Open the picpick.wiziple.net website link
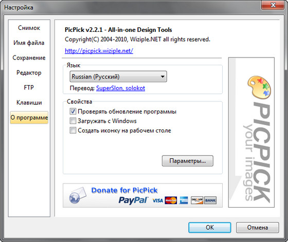The image size is (288, 242). click(99, 51)
